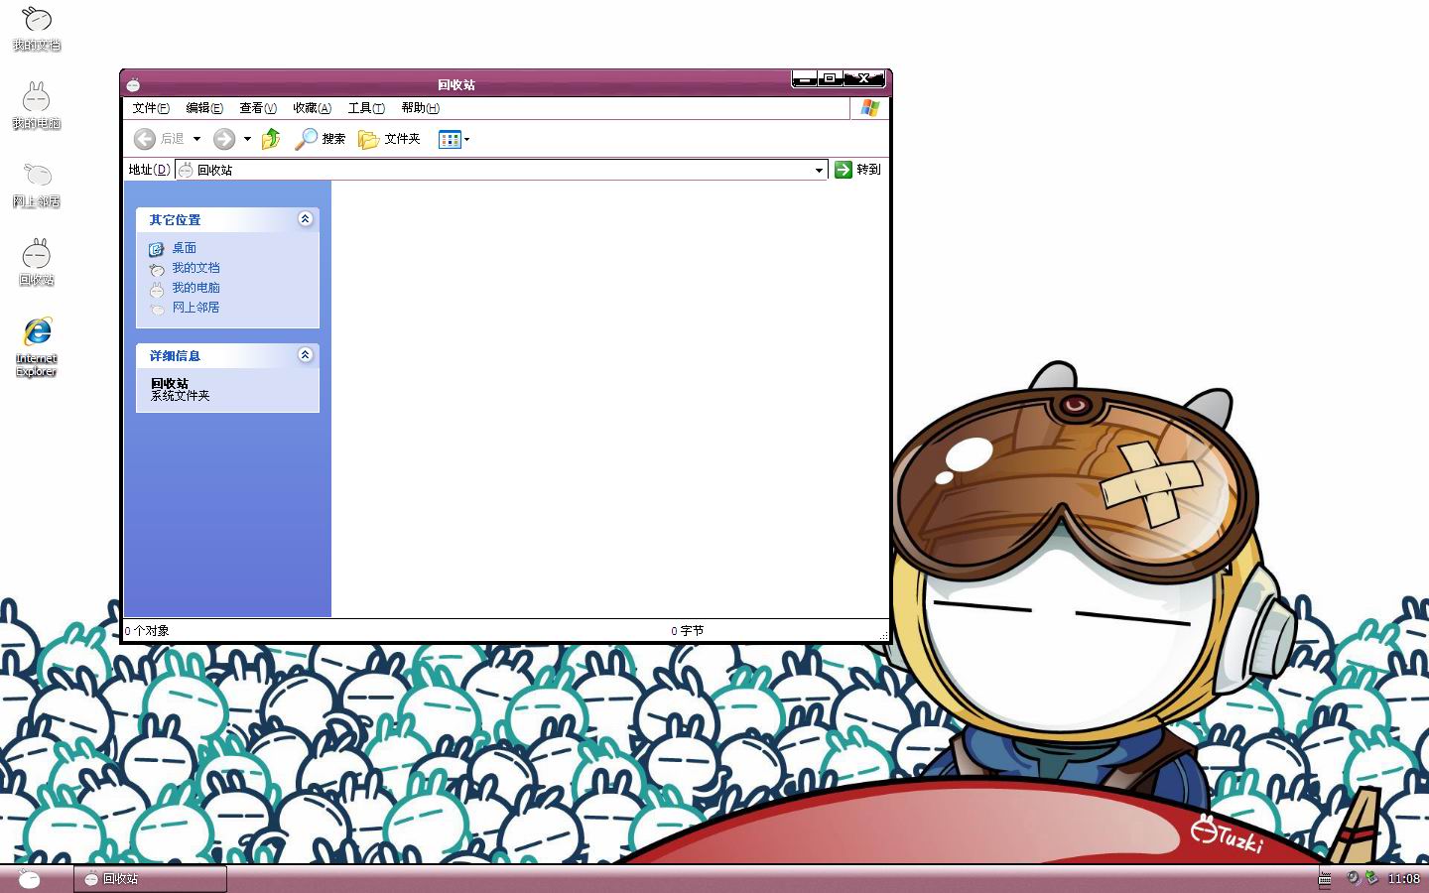1429x893 pixels.
Task: Select the 回收站 icon on the desktop
Action: (x=37, y=263)
